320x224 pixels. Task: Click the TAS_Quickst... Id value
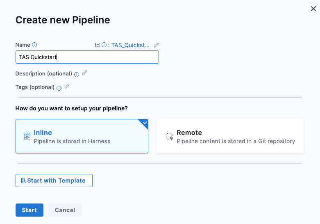[130, 45]
